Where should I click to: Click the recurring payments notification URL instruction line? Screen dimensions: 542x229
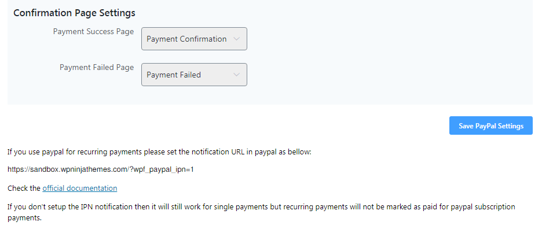[159, 152]
